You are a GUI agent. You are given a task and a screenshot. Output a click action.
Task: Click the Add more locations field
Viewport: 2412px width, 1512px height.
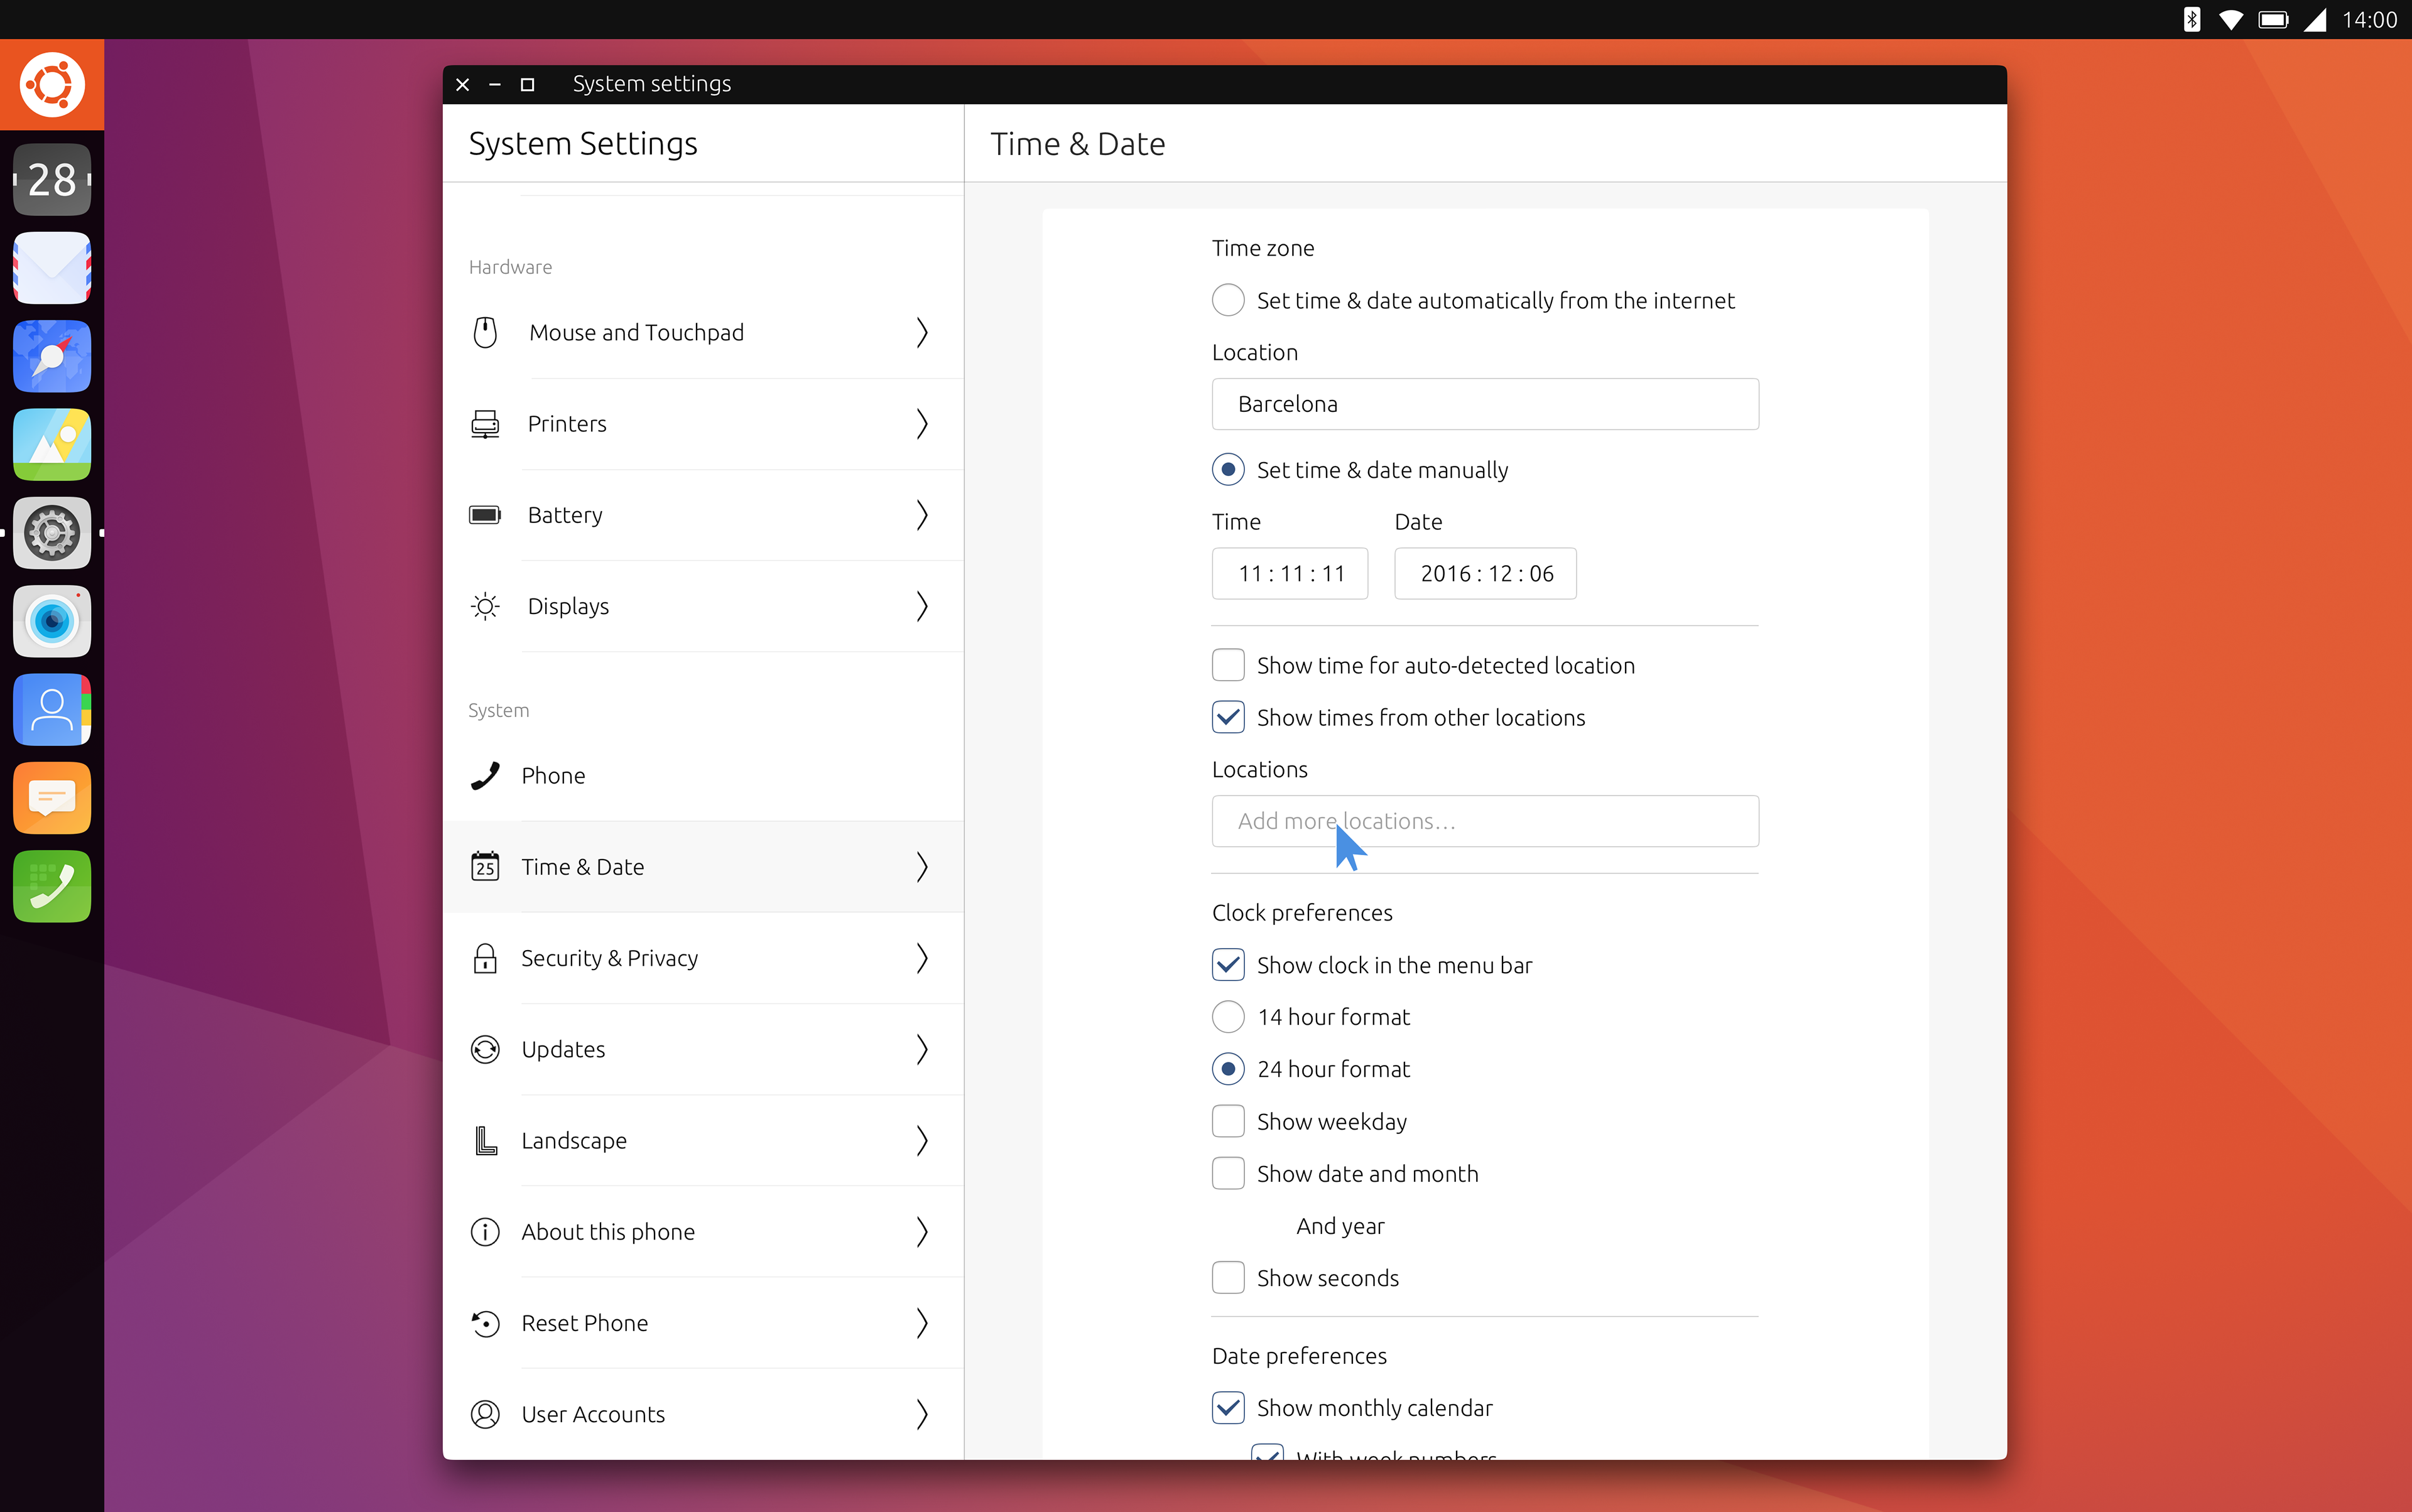coord(1485,821)
